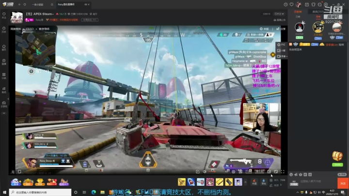Open the stream announcement 直播公告 link
This screenshot has width=349, height=196.
coord(280,20)
